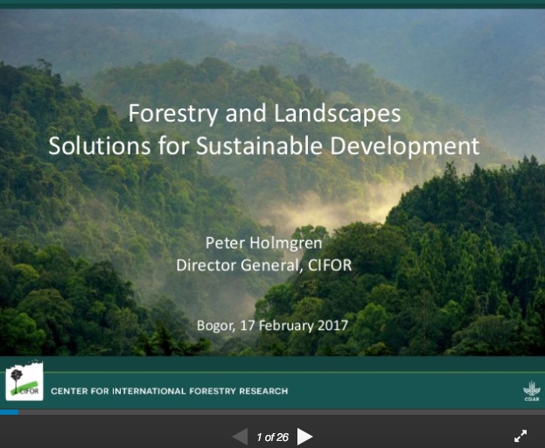This screenshot has width=545, height=448.
Task: Click the CGIAR logo in the footer
Action: (x=530, y=390)
